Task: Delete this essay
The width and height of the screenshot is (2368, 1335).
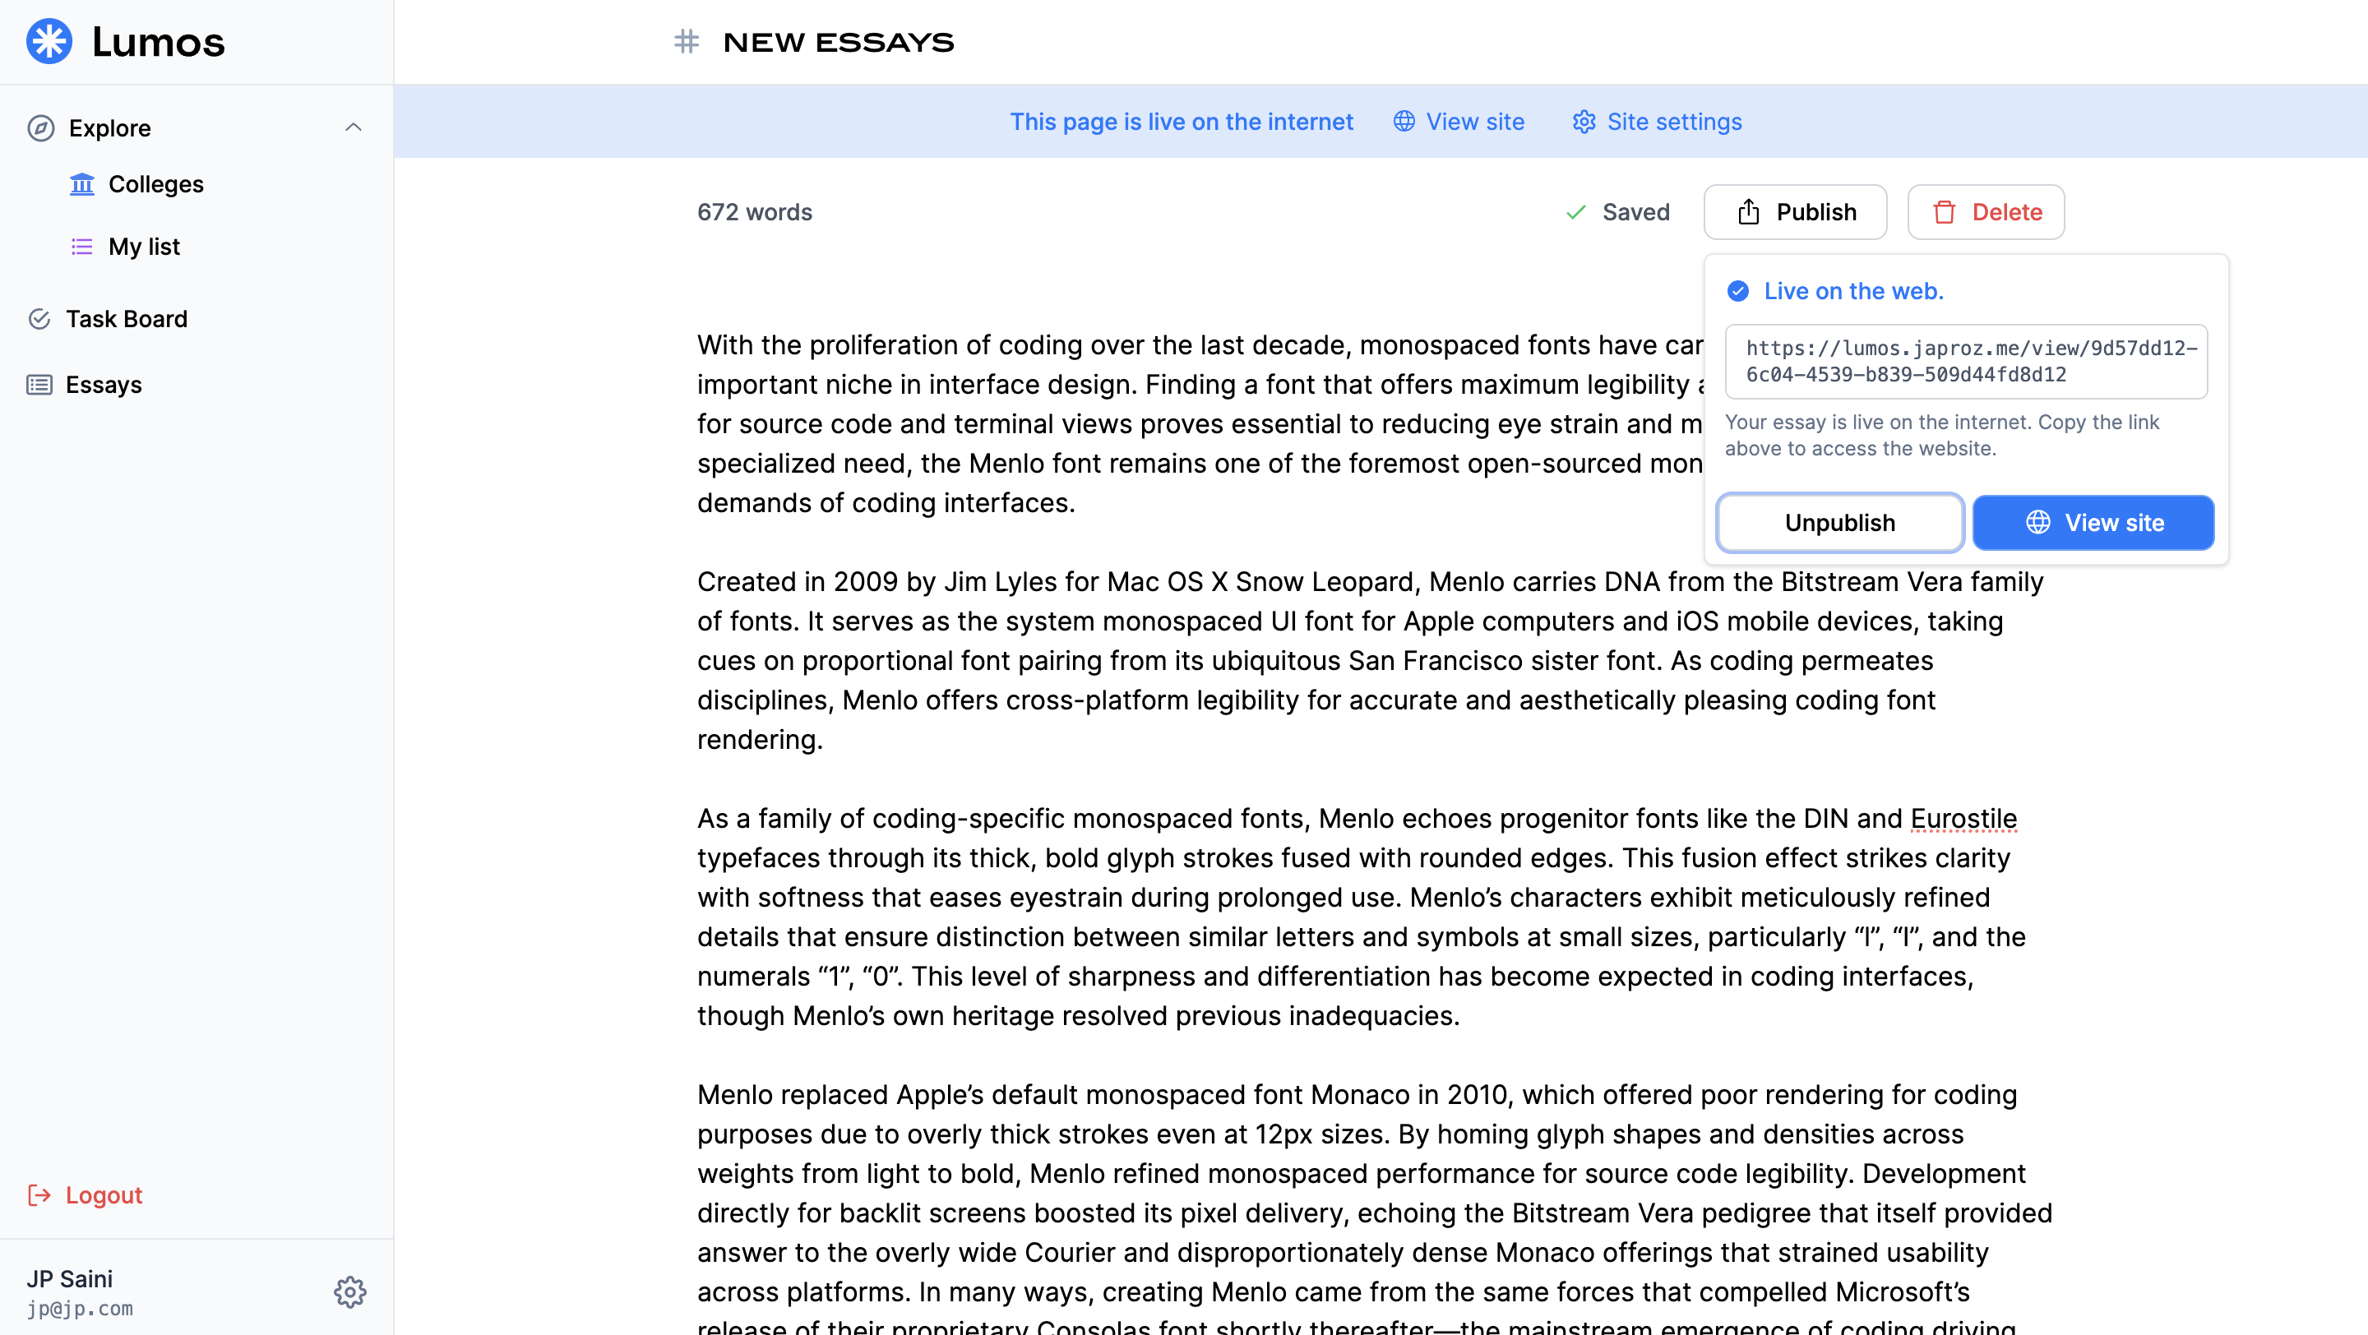Action: pos(1986,212)
